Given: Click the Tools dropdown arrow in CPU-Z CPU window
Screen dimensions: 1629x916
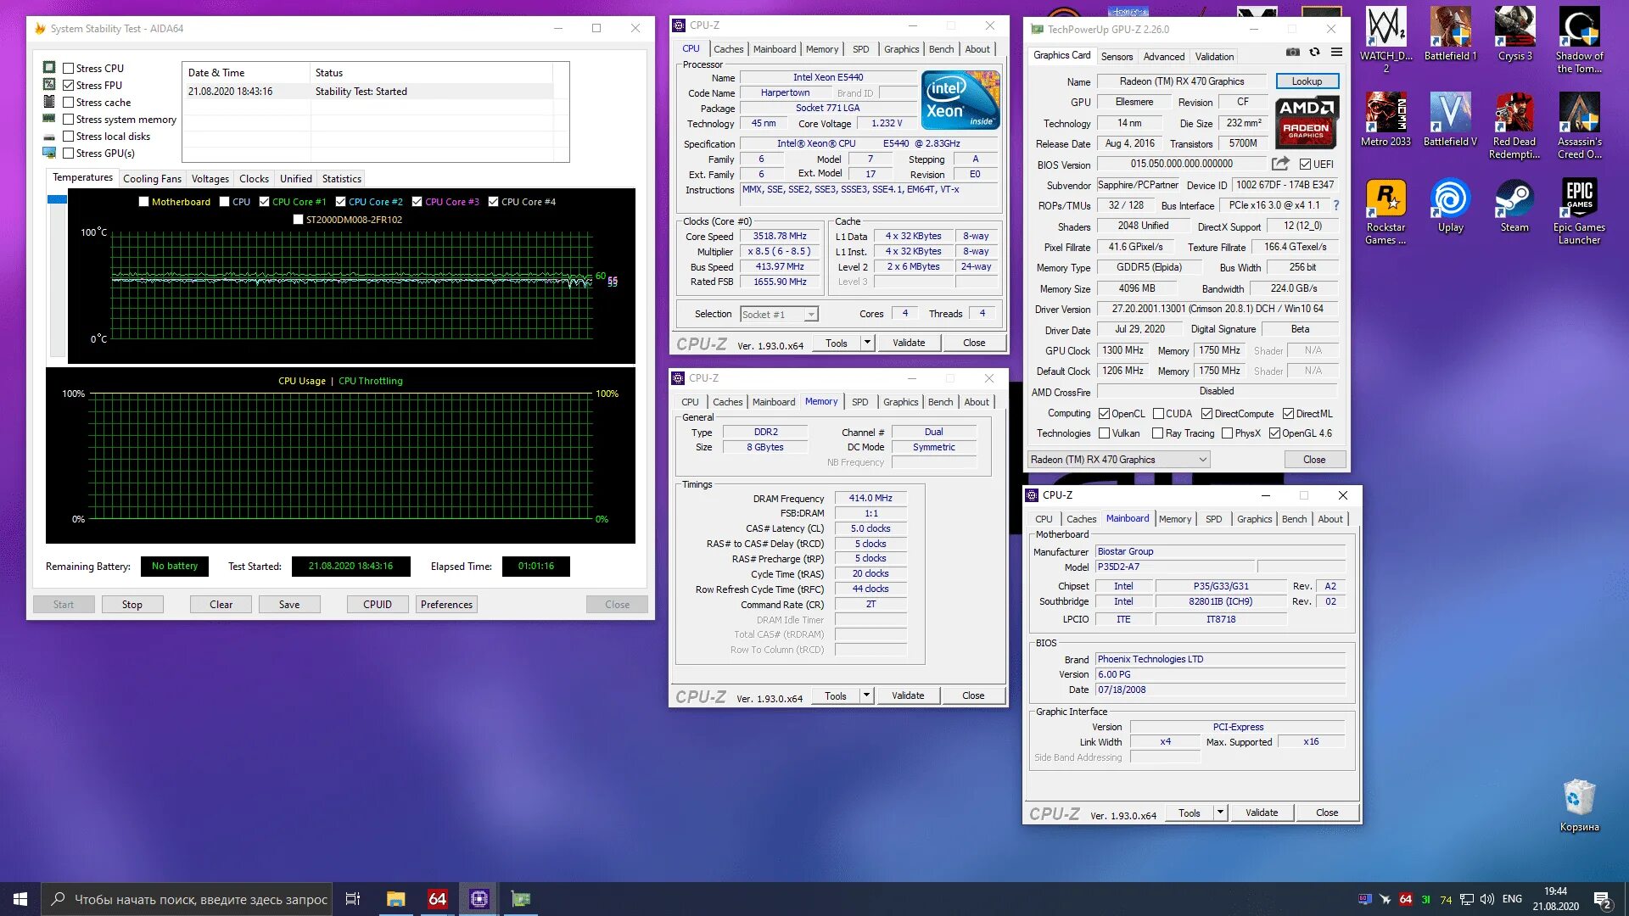Looking at the screenshot, I should (866, 343).
